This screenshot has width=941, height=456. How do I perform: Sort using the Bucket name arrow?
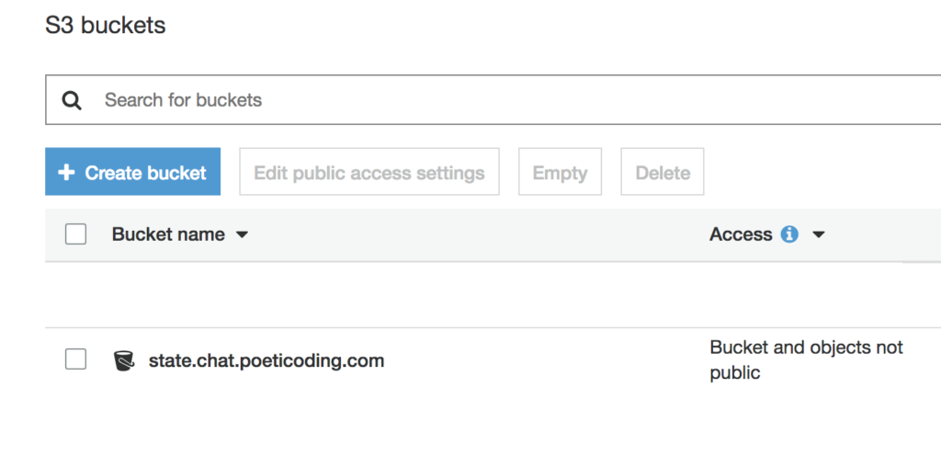point(242,234)
